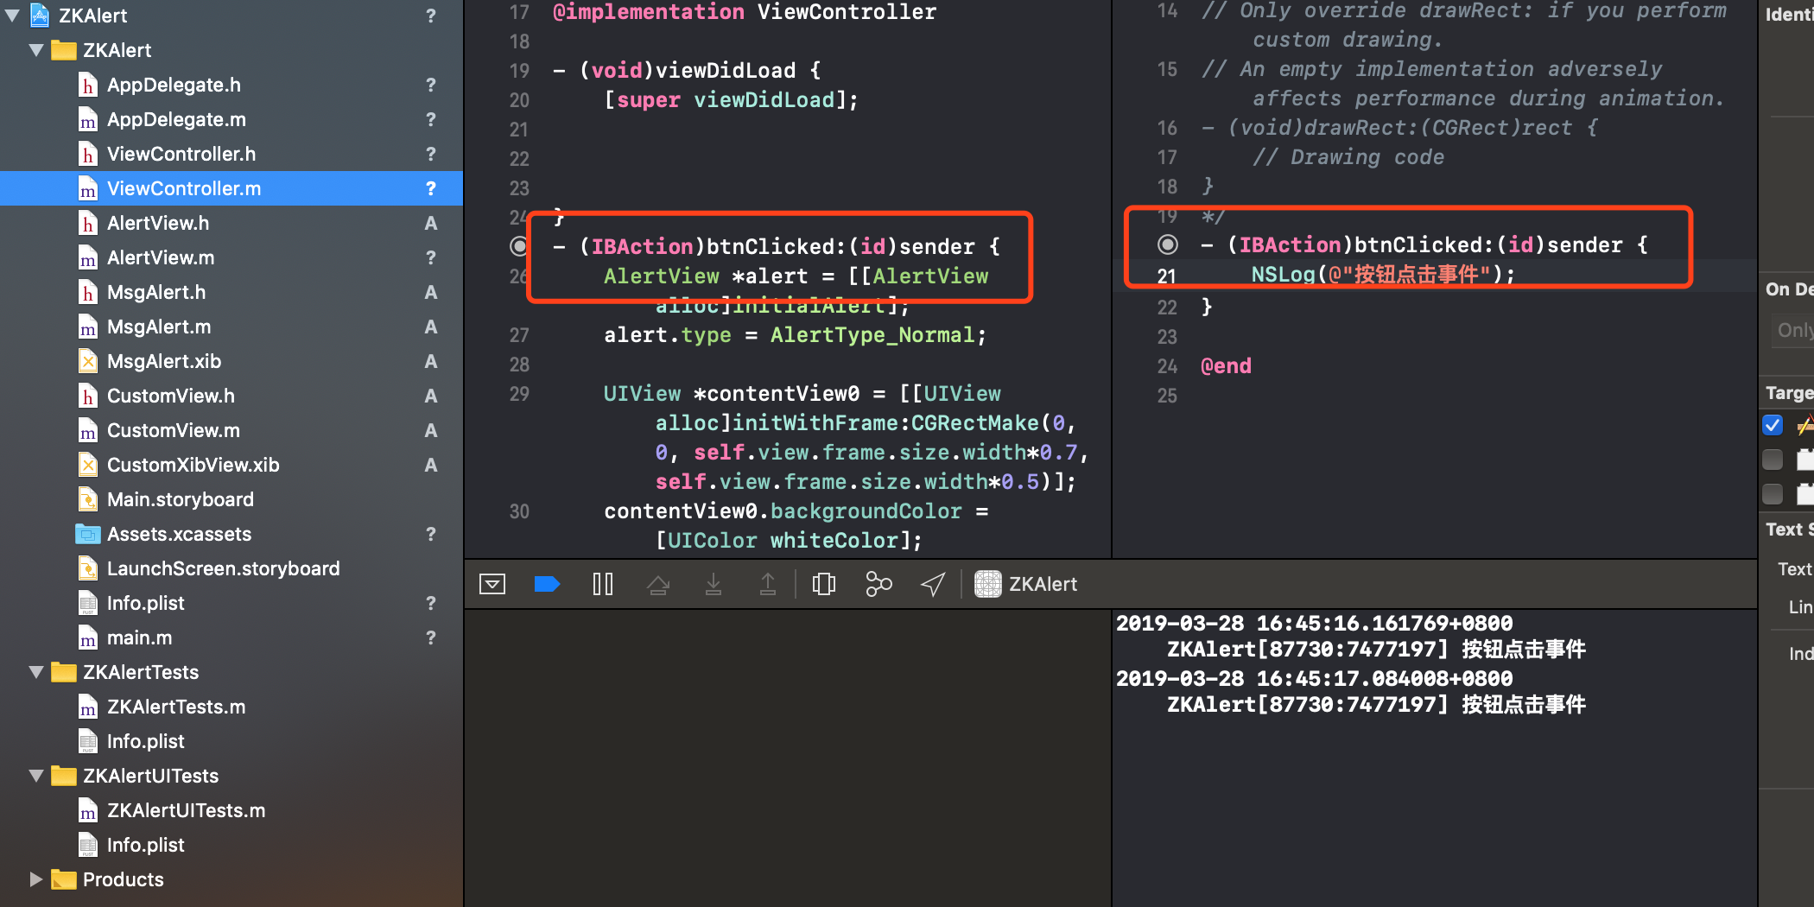Click the IBAction connection circle in ViewController editor

coord(519,246)
